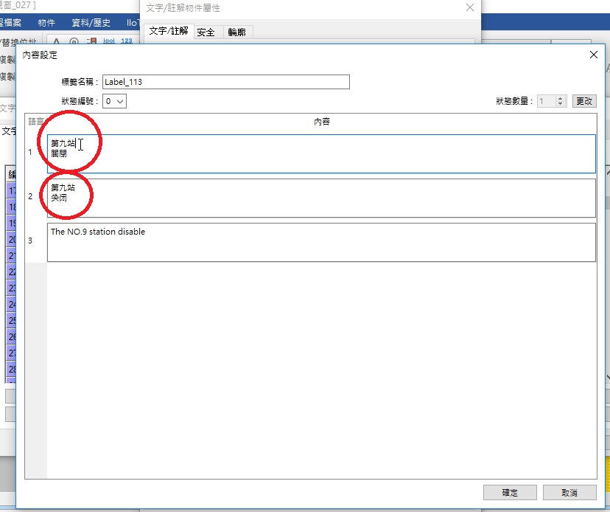Close the 內容設定 dialog with the X
This screenshot has height=512, width=610.
(594, 55)
